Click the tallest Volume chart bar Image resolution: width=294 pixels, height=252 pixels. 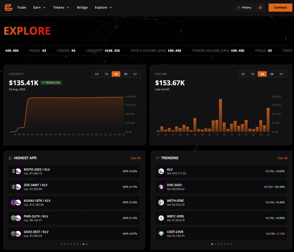click(220, 115)
